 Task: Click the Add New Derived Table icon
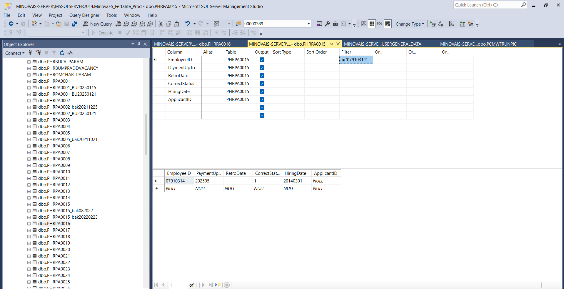470,24
